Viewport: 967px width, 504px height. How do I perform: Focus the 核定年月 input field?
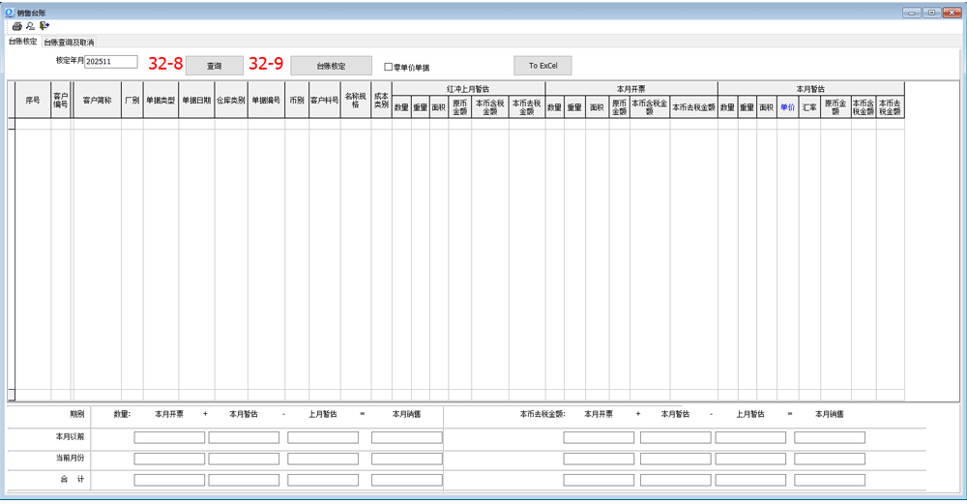click(x=110, y=62)
